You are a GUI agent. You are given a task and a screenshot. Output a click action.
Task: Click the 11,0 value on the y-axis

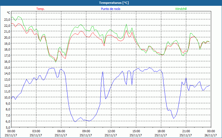(x=7, y=92)
